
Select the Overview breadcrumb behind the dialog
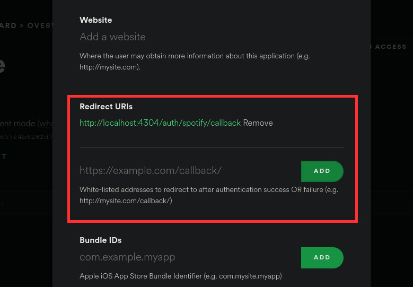[39, 25]
